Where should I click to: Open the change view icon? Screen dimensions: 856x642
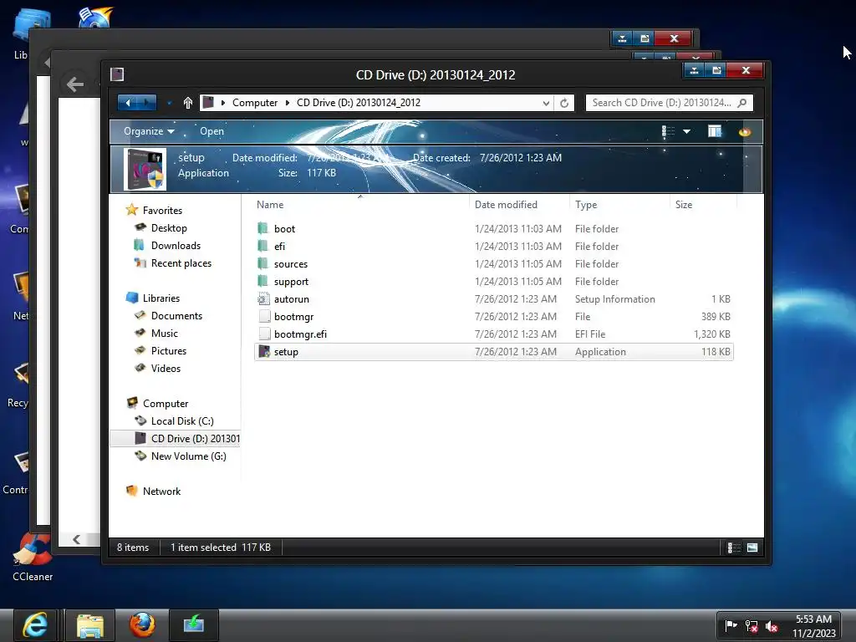click(x=668, y=131)
